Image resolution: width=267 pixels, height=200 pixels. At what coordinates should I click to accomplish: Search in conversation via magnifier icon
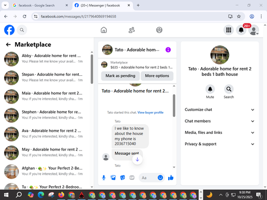pyautogui.click(x=229, y=89)
